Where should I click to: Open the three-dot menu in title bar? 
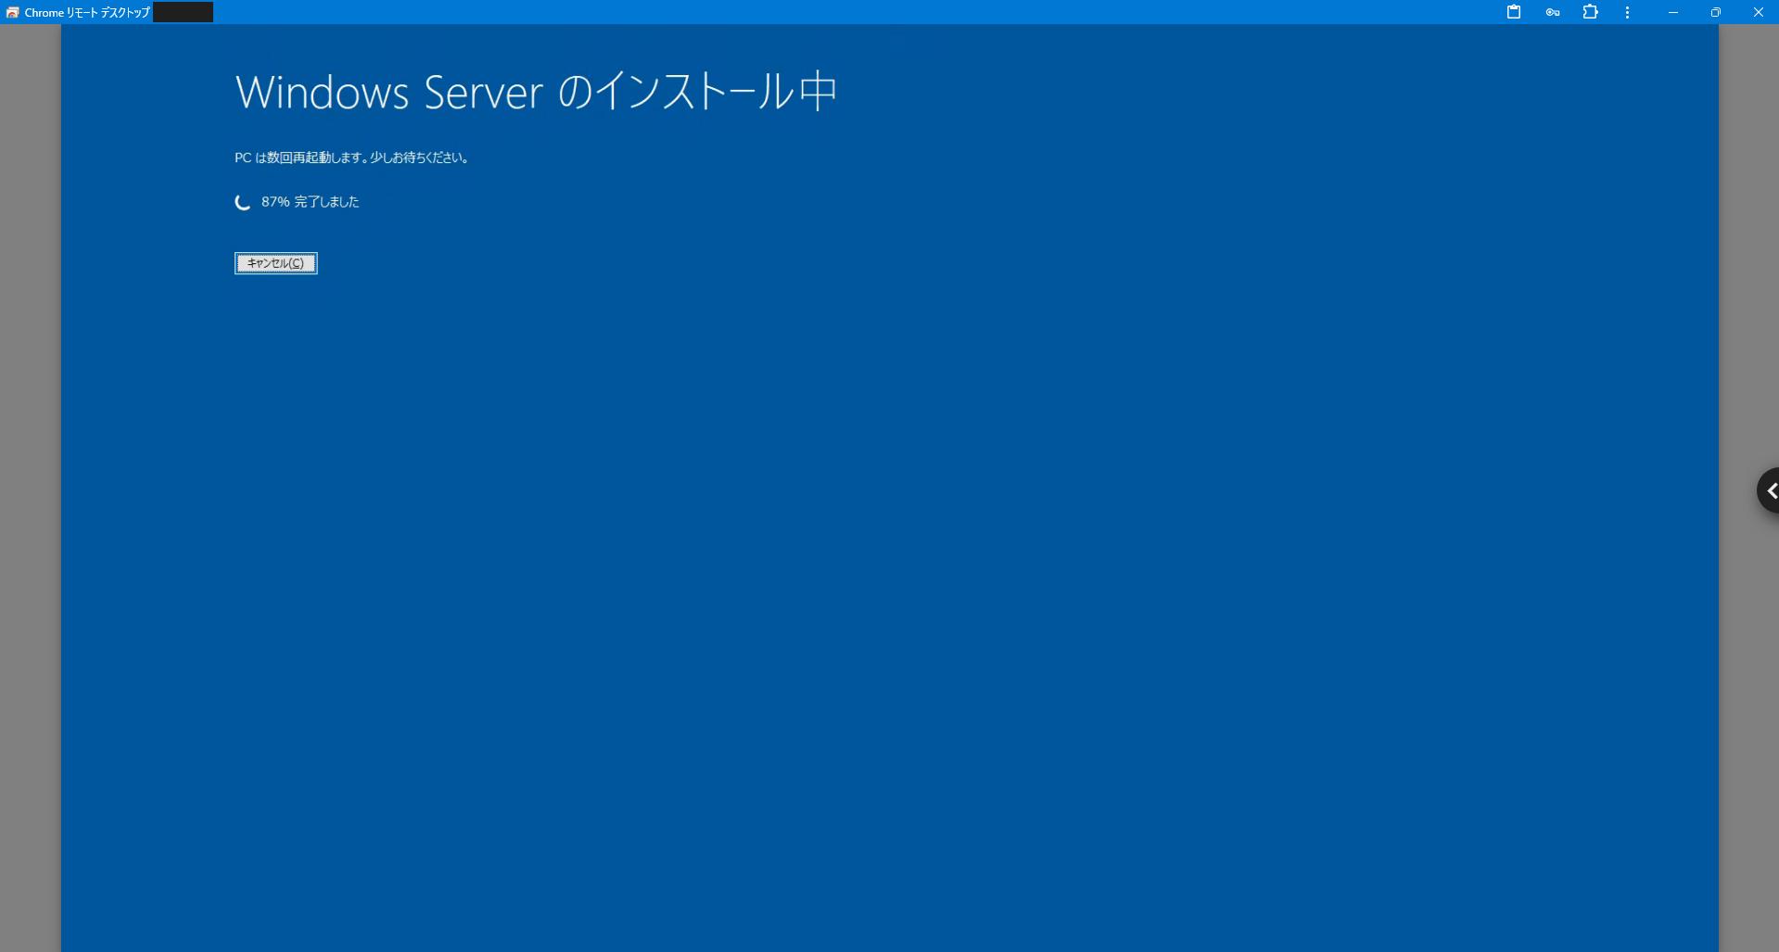(x=1628, y=12)
